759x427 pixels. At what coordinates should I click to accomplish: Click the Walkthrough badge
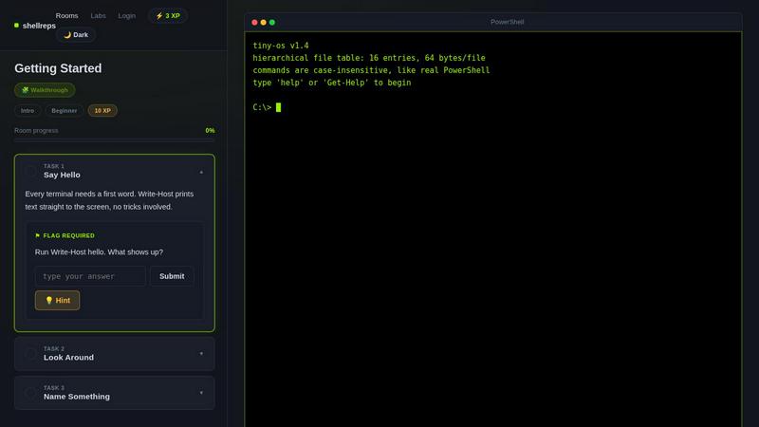tap(45, 90)
